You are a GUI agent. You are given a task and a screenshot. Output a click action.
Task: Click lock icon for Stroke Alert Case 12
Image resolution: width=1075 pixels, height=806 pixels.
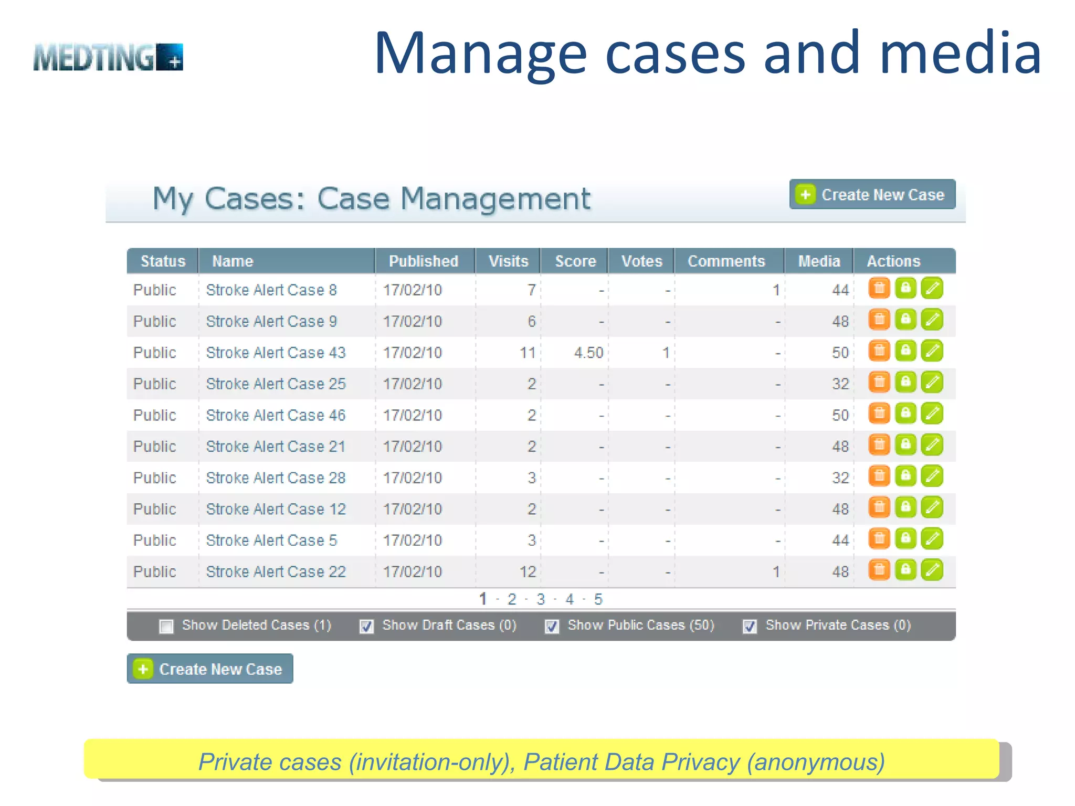click(905, 507)
